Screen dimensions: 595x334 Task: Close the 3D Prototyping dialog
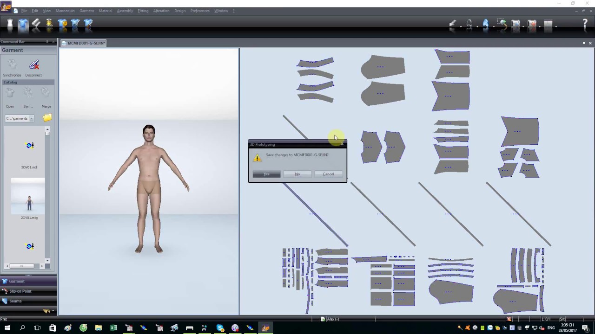(x=343, y=144)
